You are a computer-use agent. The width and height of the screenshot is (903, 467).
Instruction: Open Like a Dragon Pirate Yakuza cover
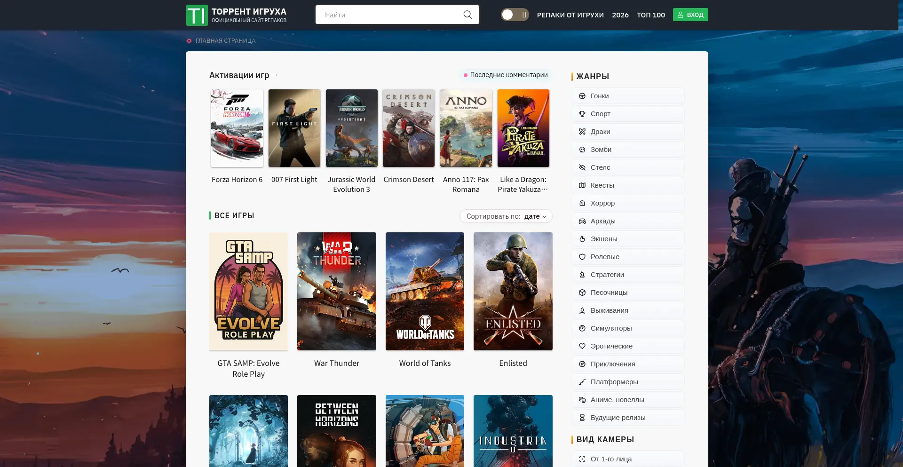coord(523,128)
